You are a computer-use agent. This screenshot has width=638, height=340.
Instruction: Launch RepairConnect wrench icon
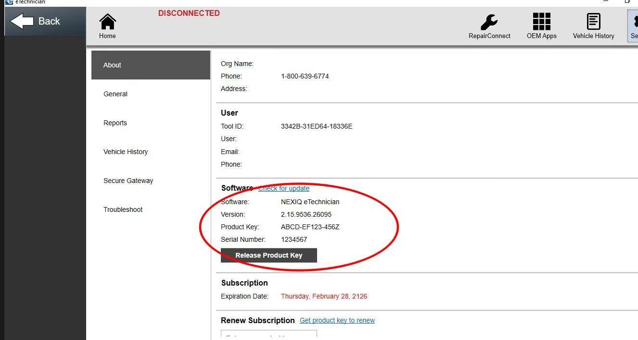pyautogui.click(x=489, y=26)
